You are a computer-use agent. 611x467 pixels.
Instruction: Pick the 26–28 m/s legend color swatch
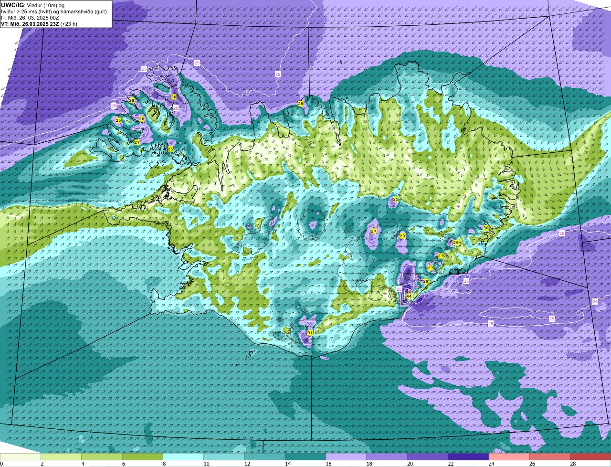point(550,457)
